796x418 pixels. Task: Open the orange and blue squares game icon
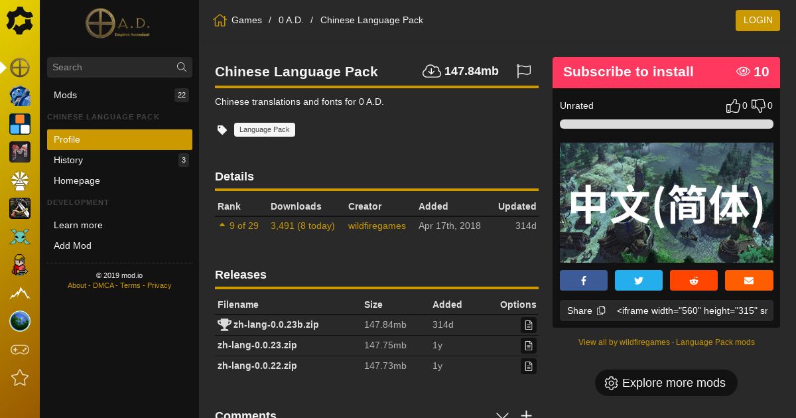click(20, 124)
